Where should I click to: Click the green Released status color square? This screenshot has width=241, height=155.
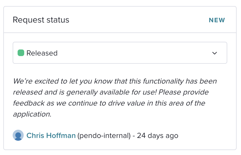point(21,53)
